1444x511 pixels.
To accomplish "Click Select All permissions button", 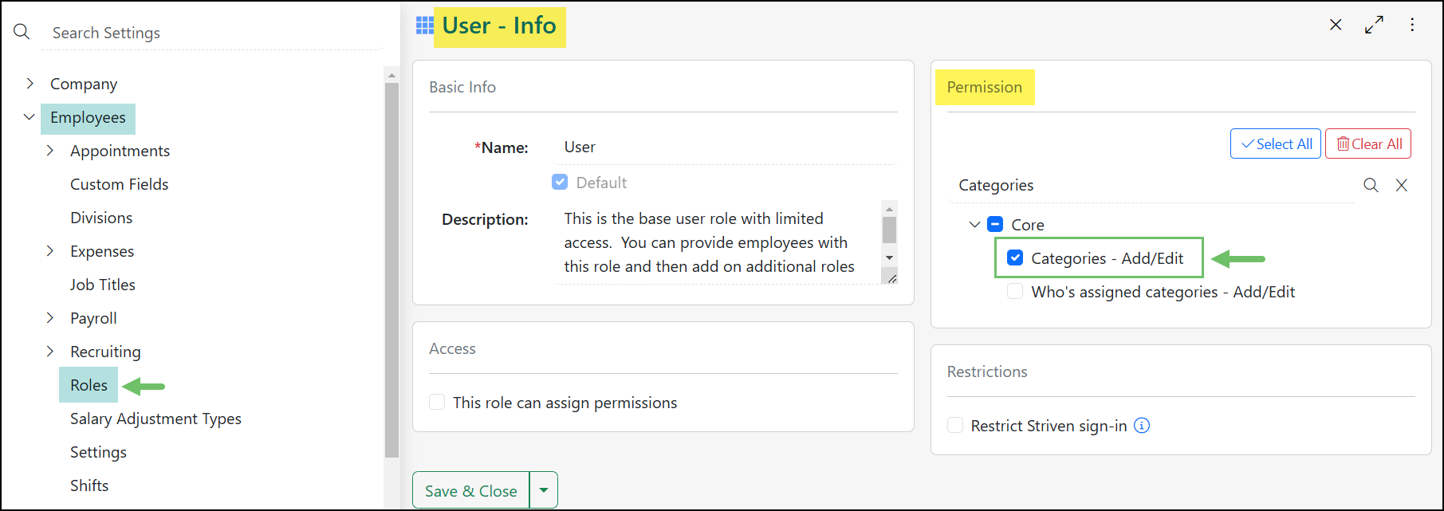I will click(x=1276, y=143).
